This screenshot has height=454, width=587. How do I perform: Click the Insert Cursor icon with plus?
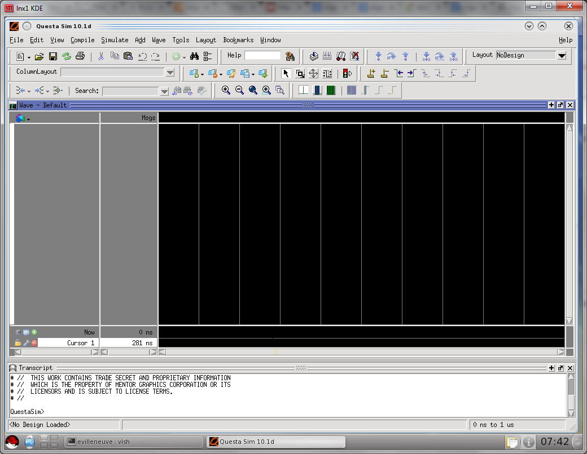(x=371, y=74)
